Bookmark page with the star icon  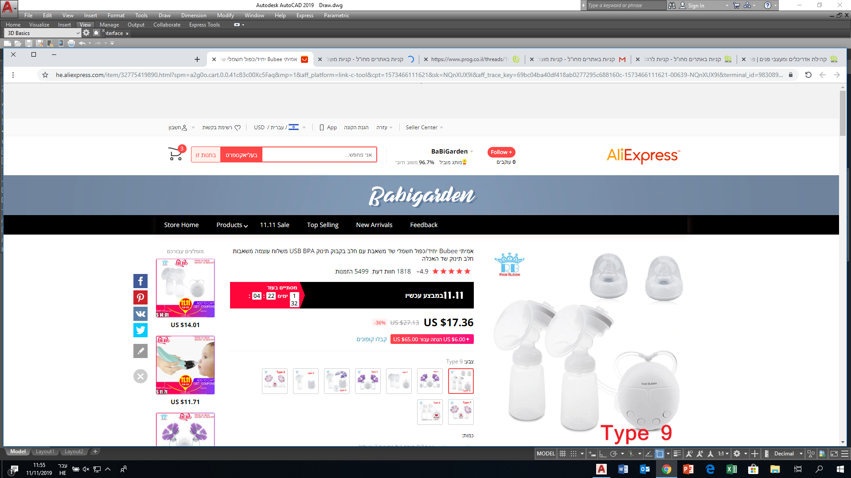tap(45, 75)
